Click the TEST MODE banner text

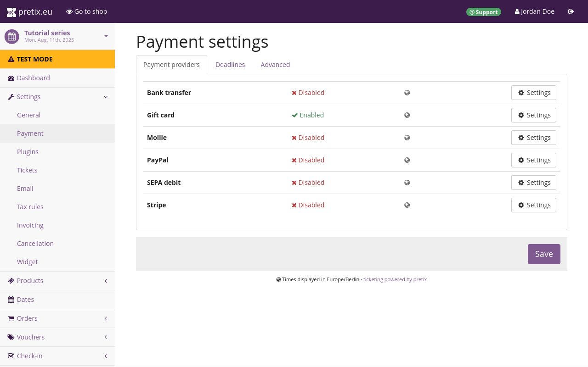point(35,59)
